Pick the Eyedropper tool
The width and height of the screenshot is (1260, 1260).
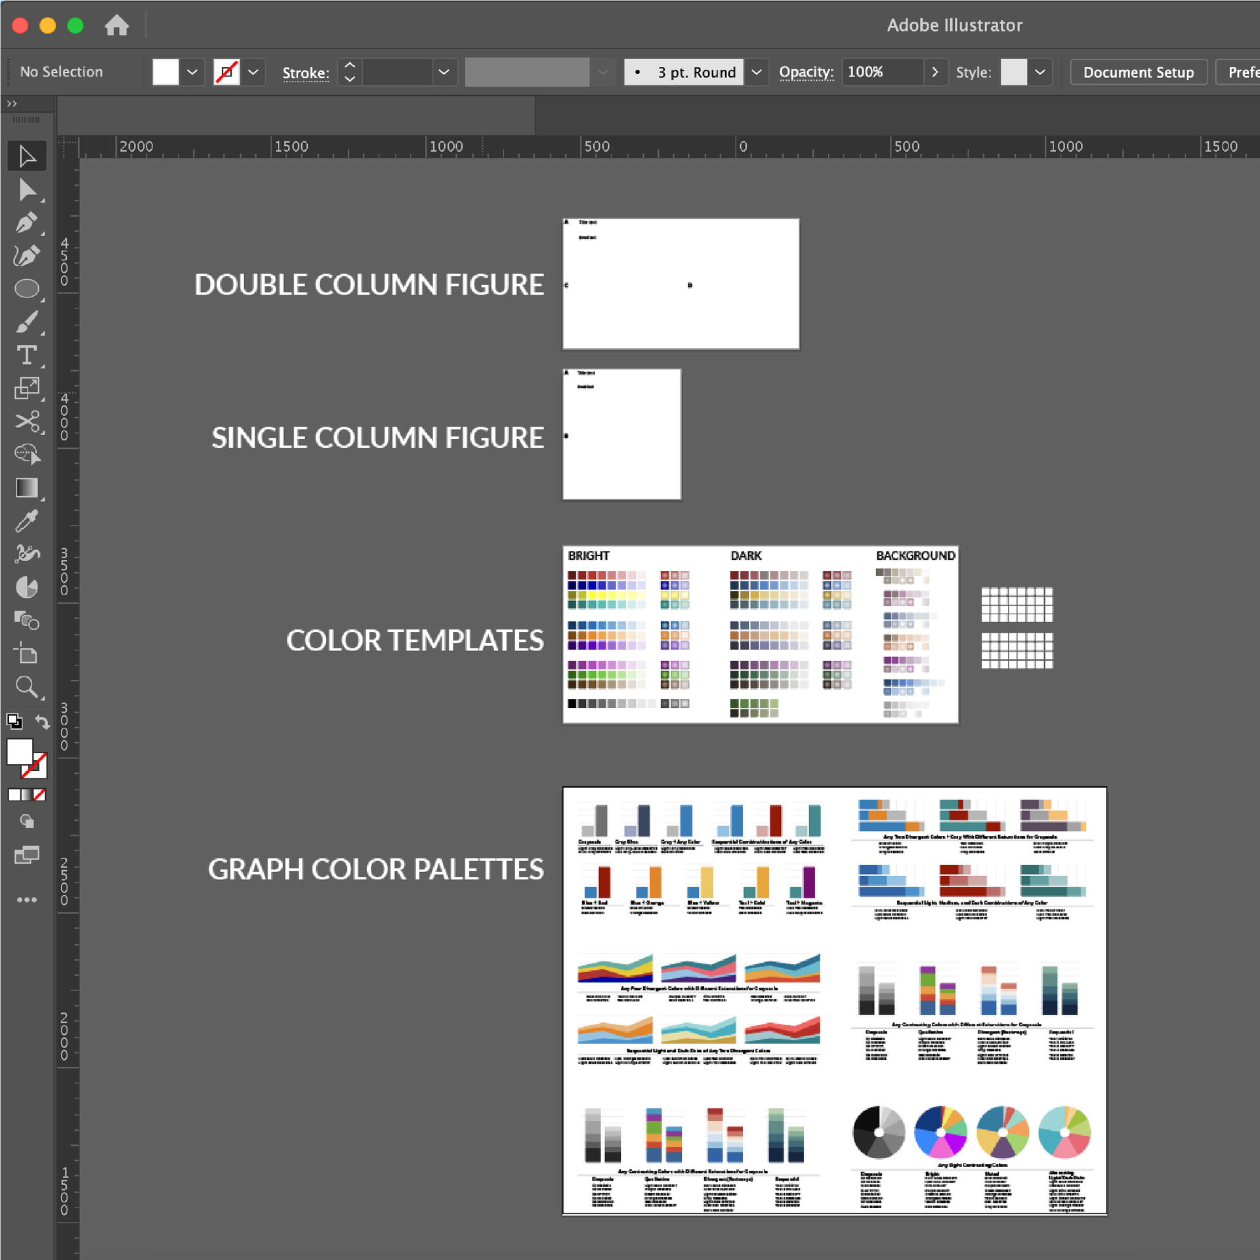pos(27,521)
